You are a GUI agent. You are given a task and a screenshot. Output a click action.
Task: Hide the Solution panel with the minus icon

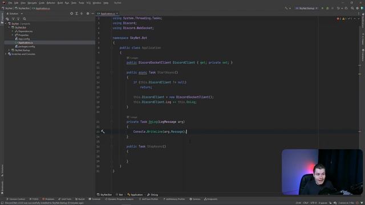tap(92, 14)
